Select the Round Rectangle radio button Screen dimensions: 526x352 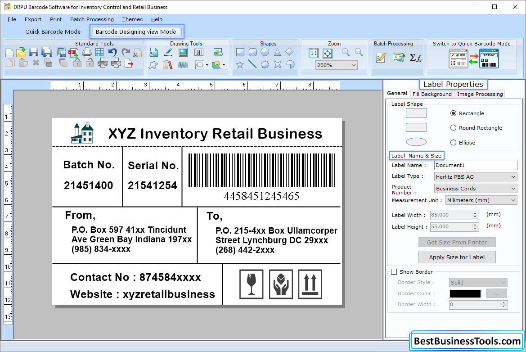453,128
